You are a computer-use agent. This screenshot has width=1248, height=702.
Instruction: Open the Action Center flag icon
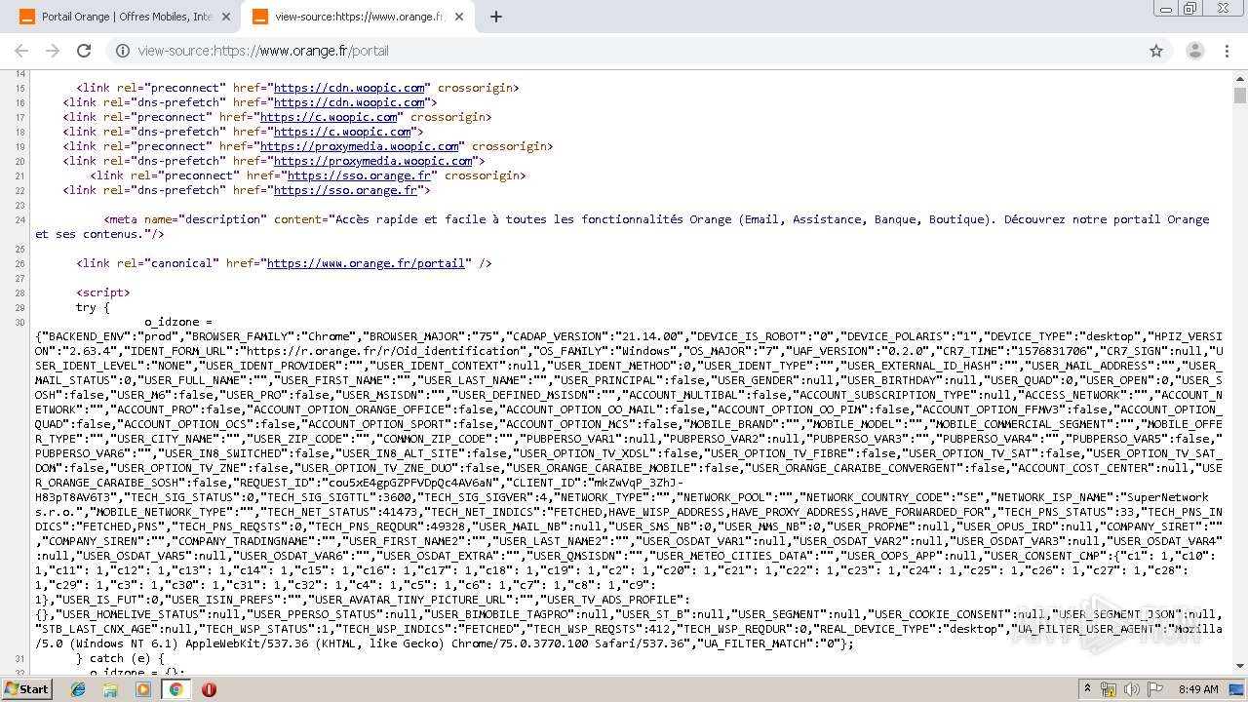(1154, 689)
